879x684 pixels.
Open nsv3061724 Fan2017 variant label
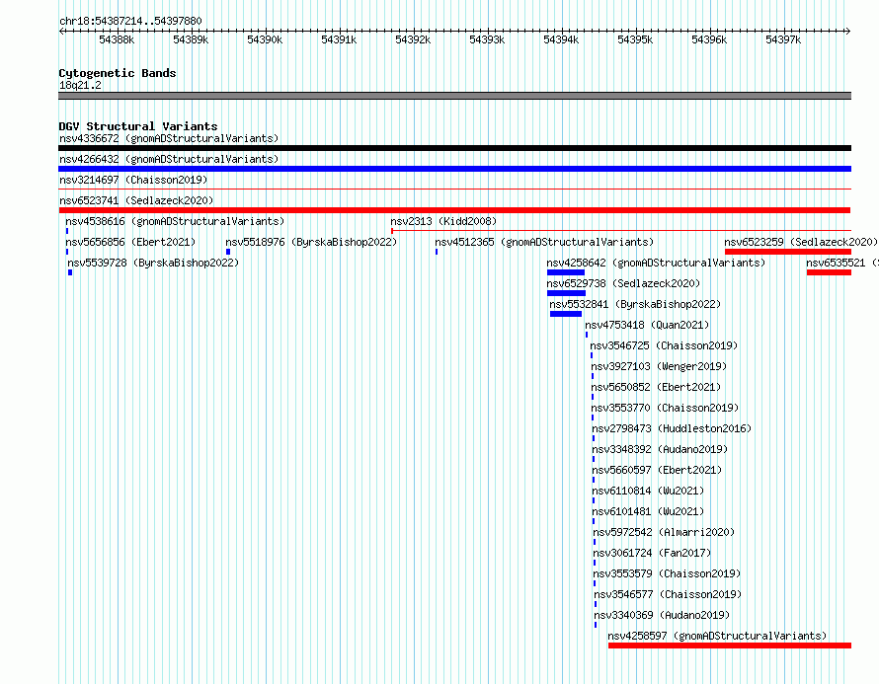[652, 553]
